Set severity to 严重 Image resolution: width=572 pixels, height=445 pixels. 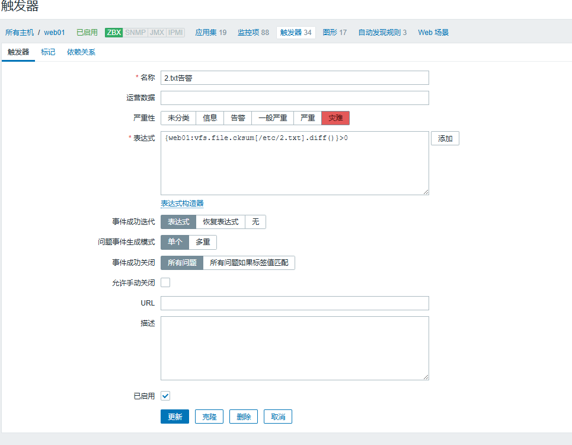coord(308,118)
